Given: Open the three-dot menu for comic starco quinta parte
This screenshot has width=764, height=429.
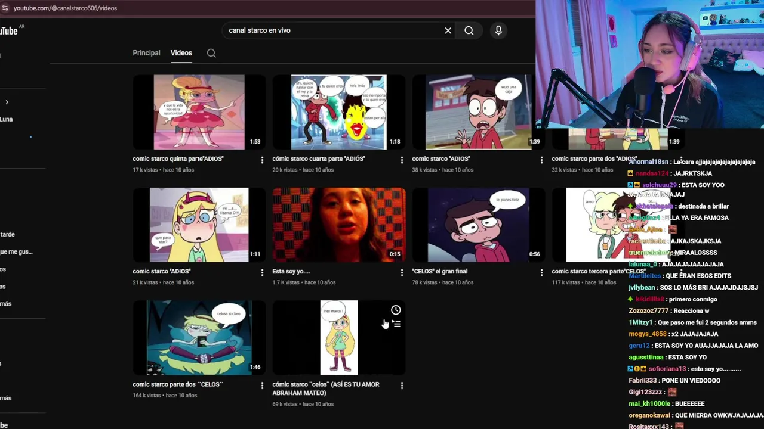Looking at the screenshot, I should (262, 160).
